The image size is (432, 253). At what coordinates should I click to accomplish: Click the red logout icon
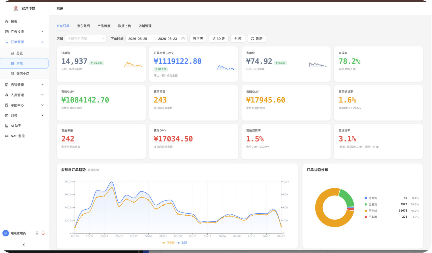tap(43, 233)
